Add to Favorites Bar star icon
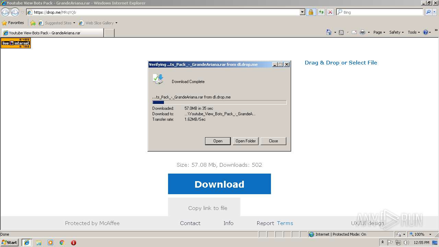 point(33,23)
